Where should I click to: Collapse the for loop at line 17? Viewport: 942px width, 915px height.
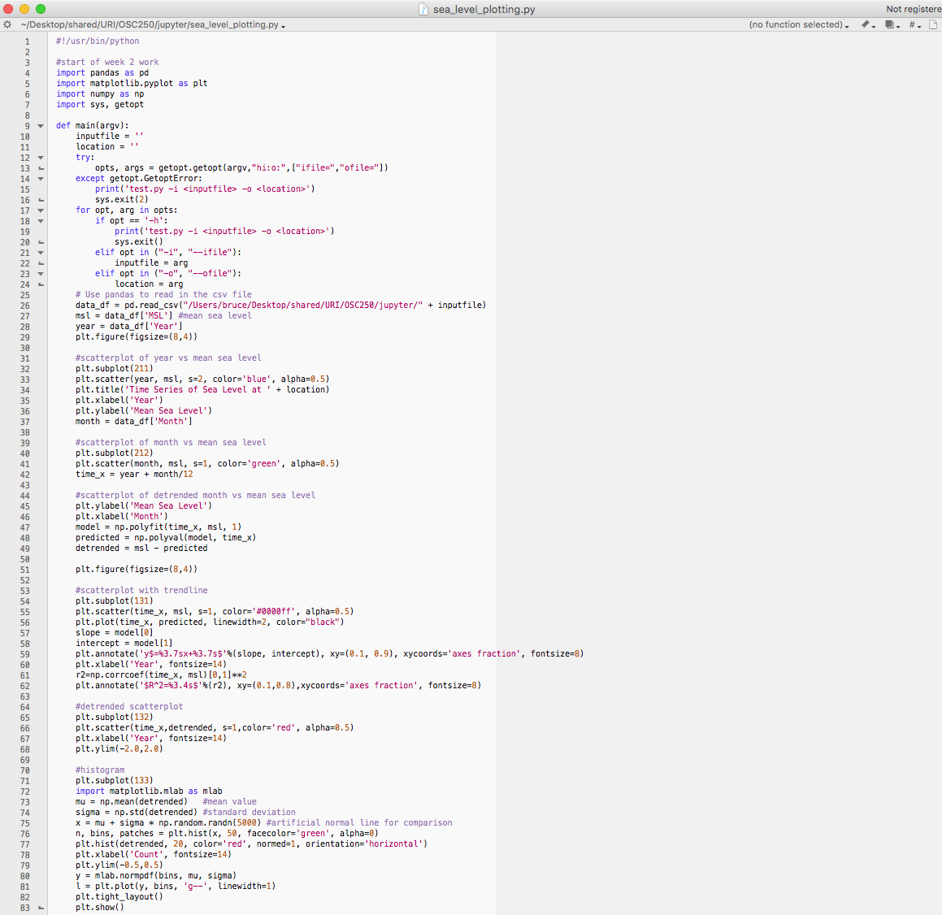tap(41, 210)
